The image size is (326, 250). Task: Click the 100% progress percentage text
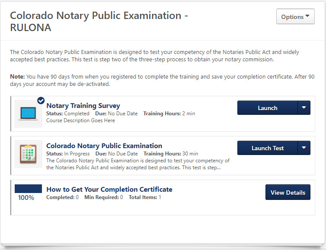point(26,197)
